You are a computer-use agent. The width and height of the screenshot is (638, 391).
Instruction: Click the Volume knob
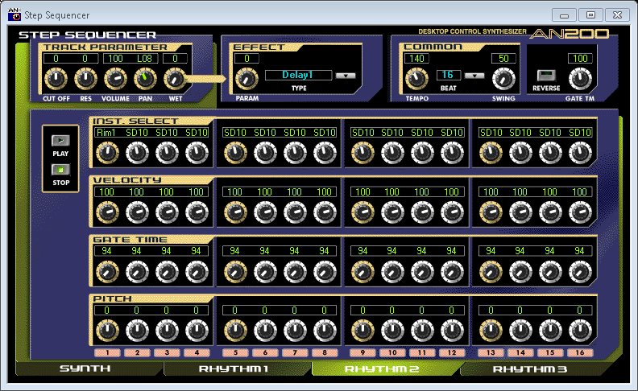pos(115,79)
